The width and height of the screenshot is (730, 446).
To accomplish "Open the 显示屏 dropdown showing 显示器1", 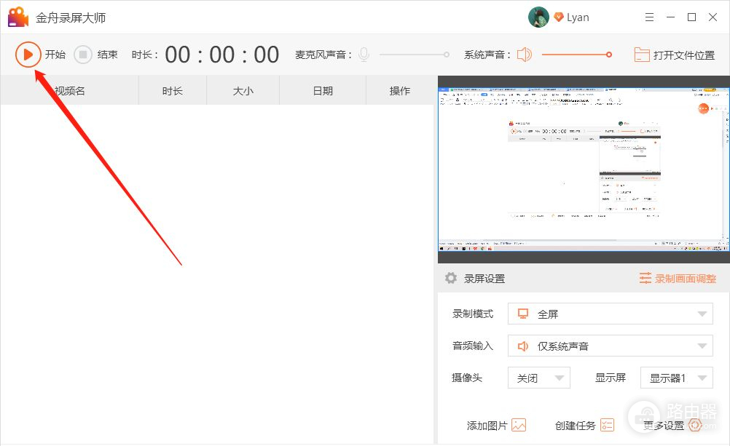I will 676,378.
